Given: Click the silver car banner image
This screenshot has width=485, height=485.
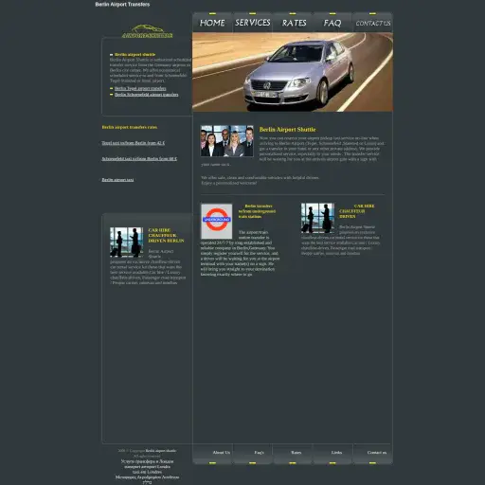Looking at the screenshot, I should pos(293,72).
